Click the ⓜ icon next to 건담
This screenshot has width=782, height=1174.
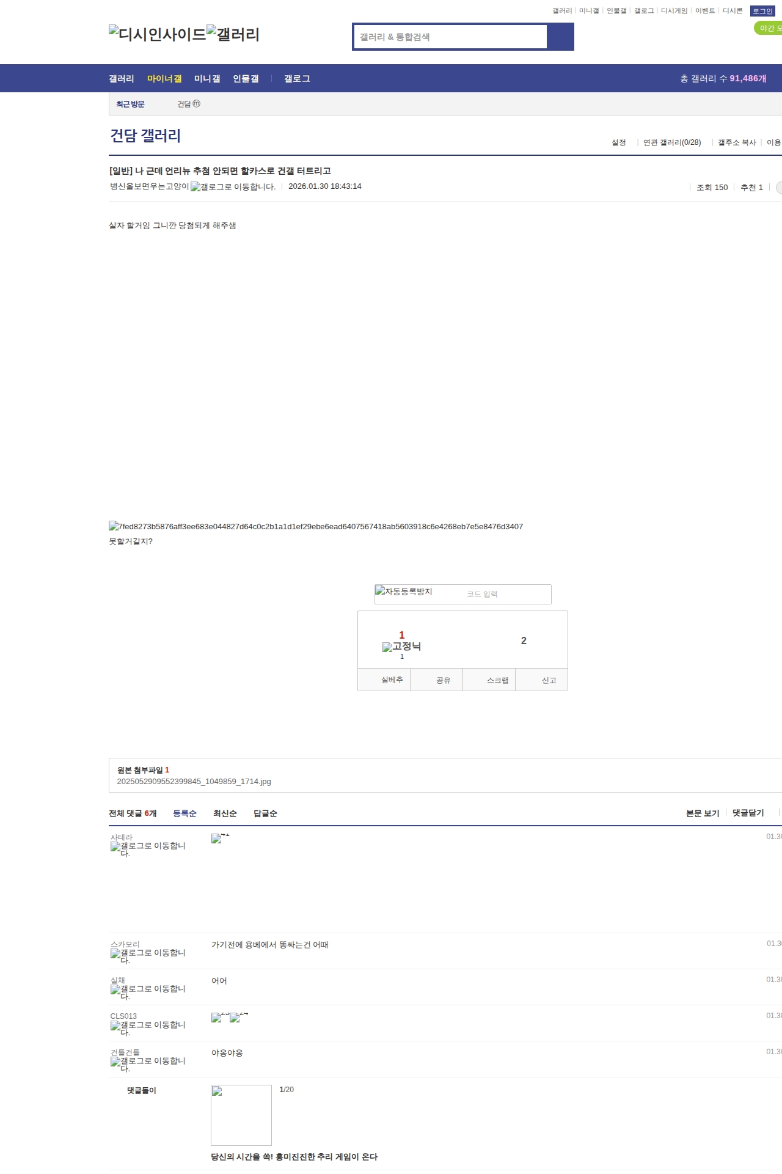197,104
